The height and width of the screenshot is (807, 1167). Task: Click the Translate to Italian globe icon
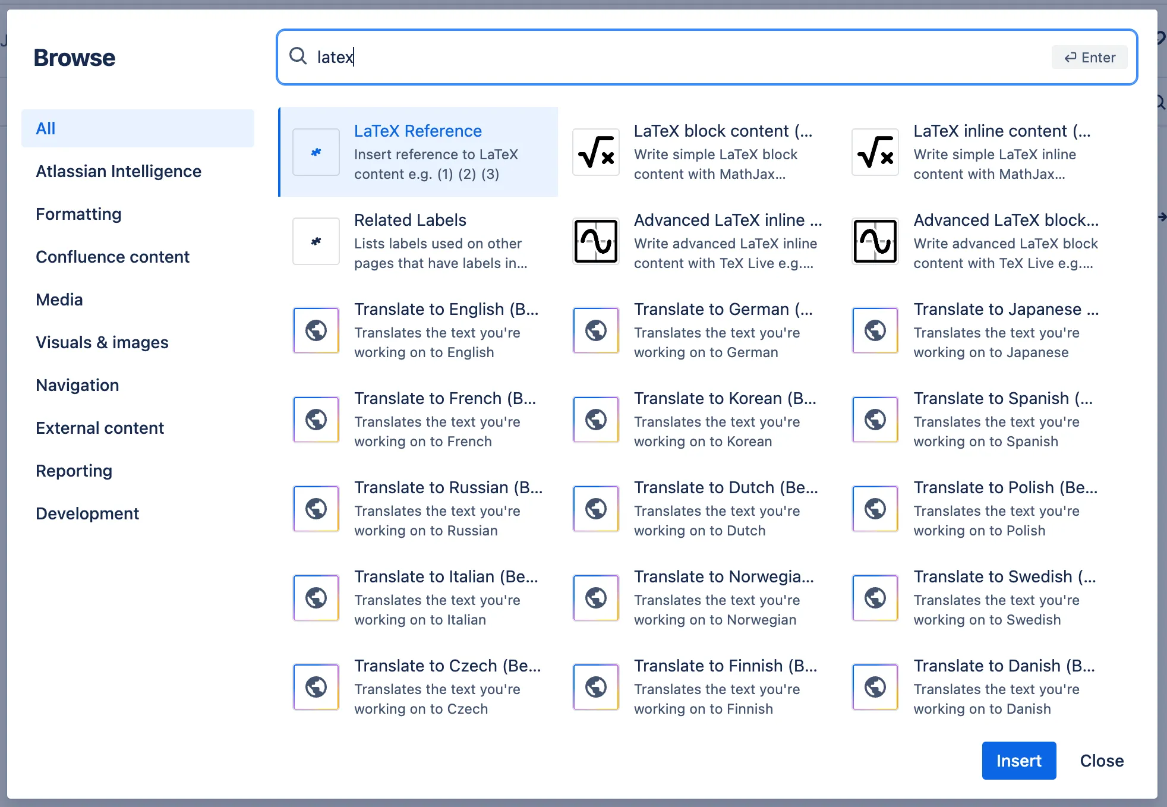coord(316,598)
